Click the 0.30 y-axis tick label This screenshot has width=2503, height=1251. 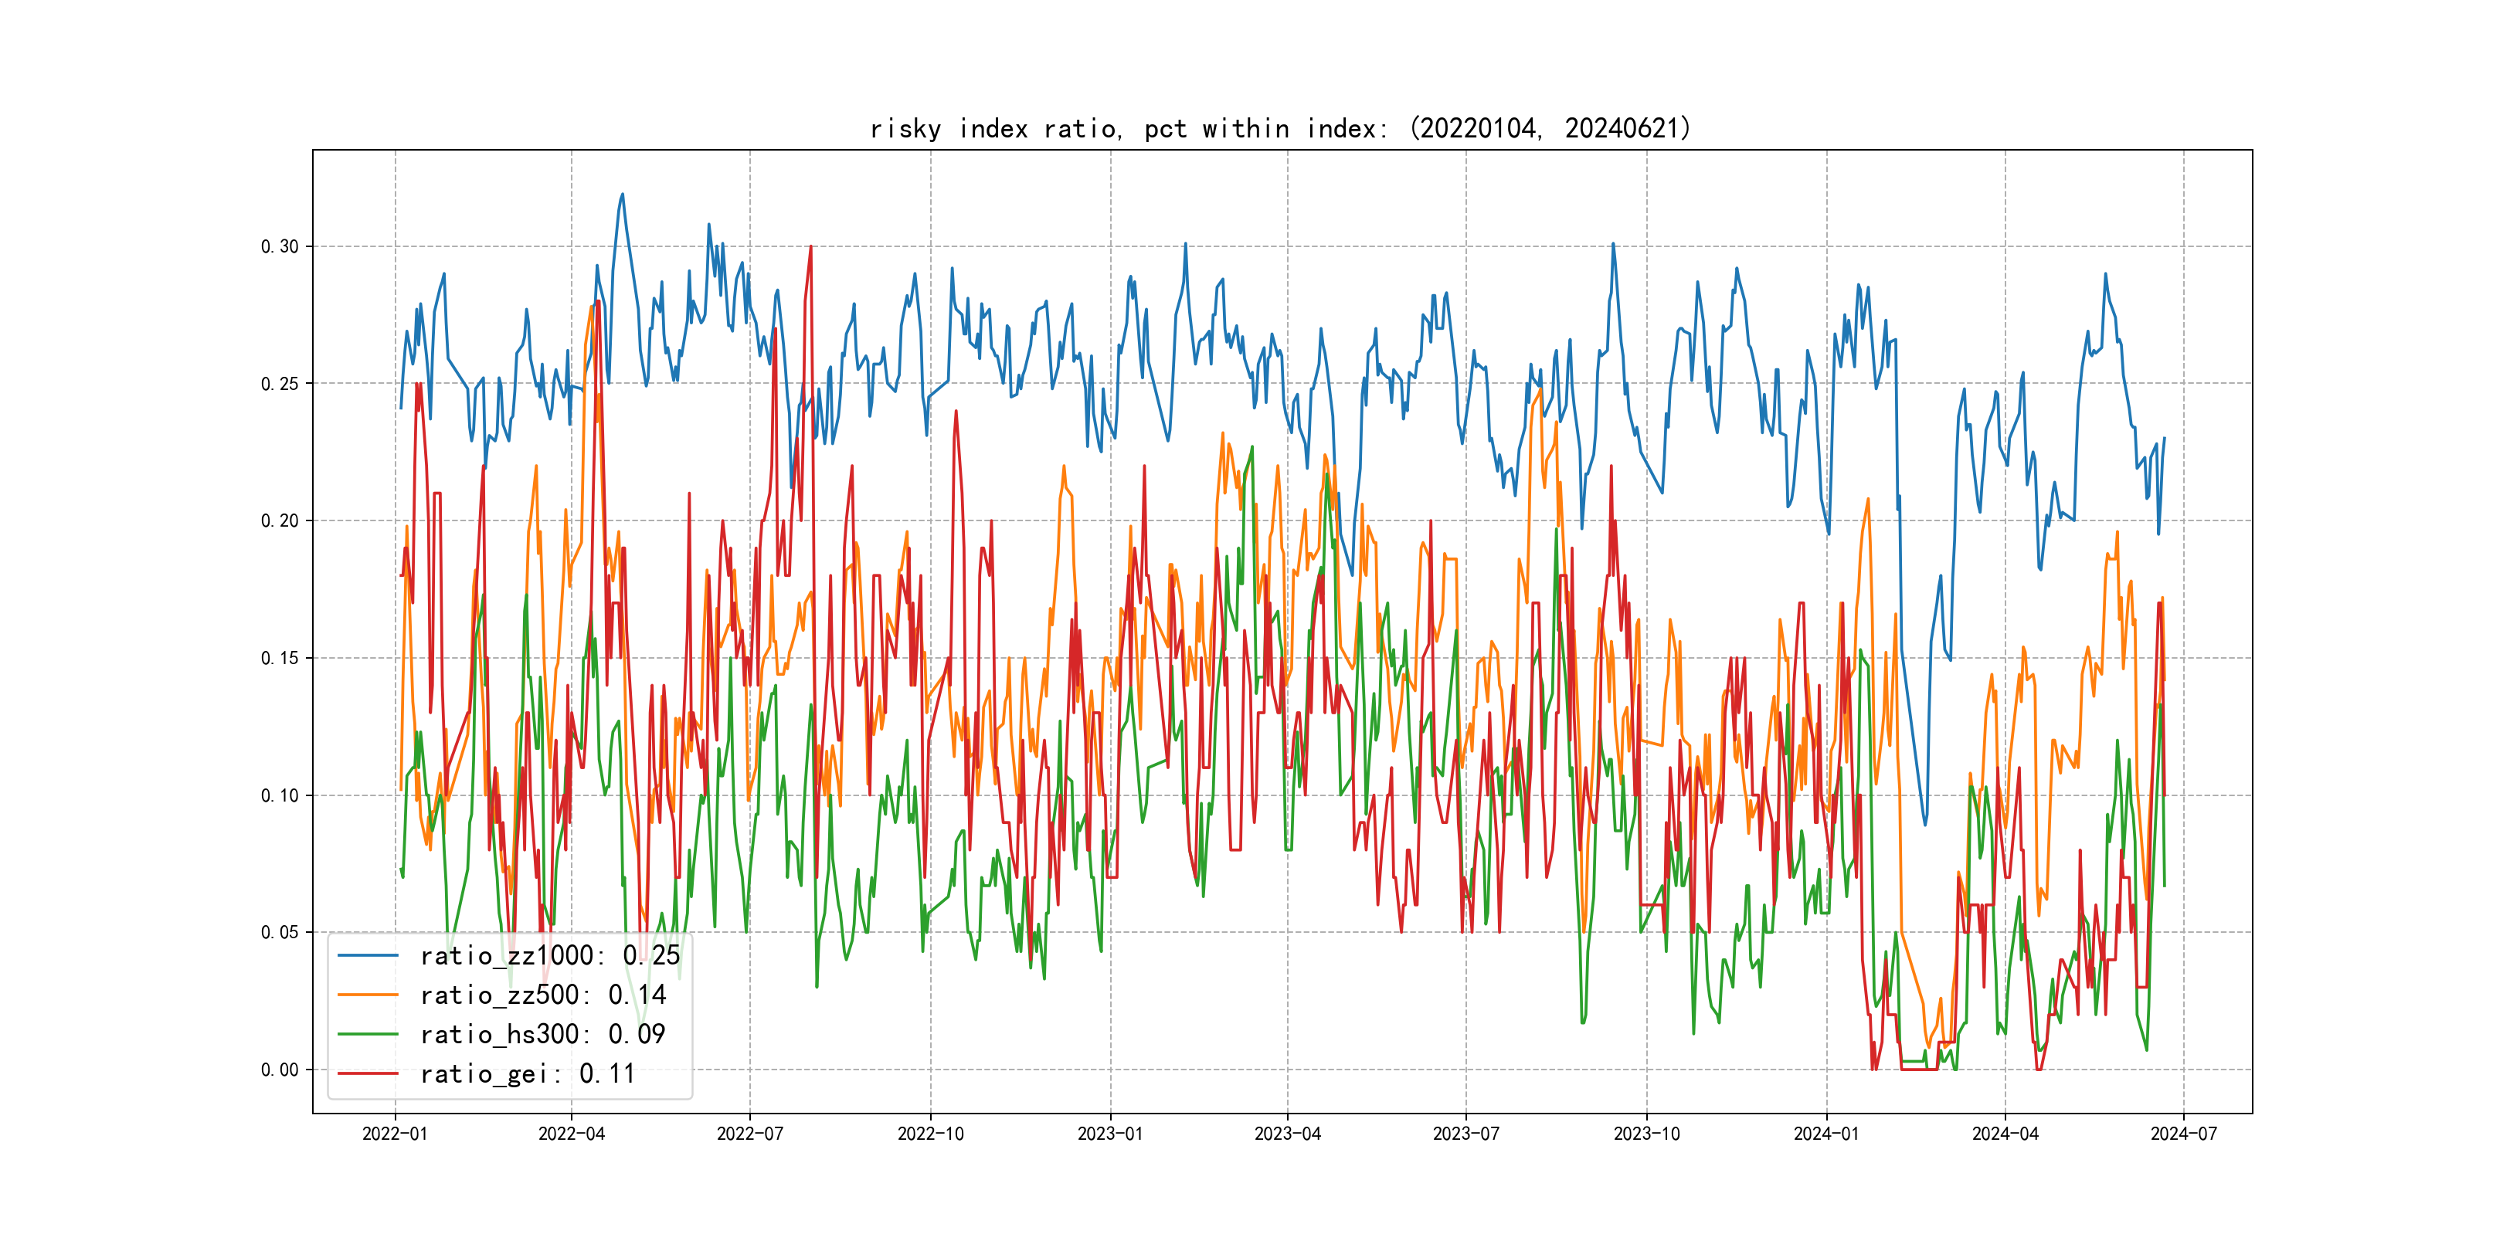280,246
